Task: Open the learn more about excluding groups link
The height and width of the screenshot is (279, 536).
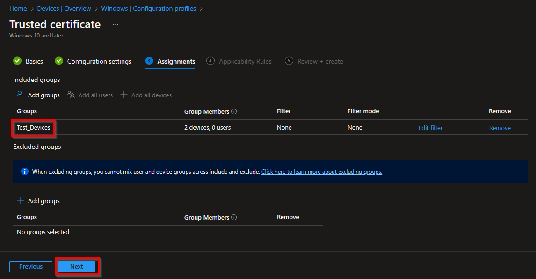Action: pos(321,171)
